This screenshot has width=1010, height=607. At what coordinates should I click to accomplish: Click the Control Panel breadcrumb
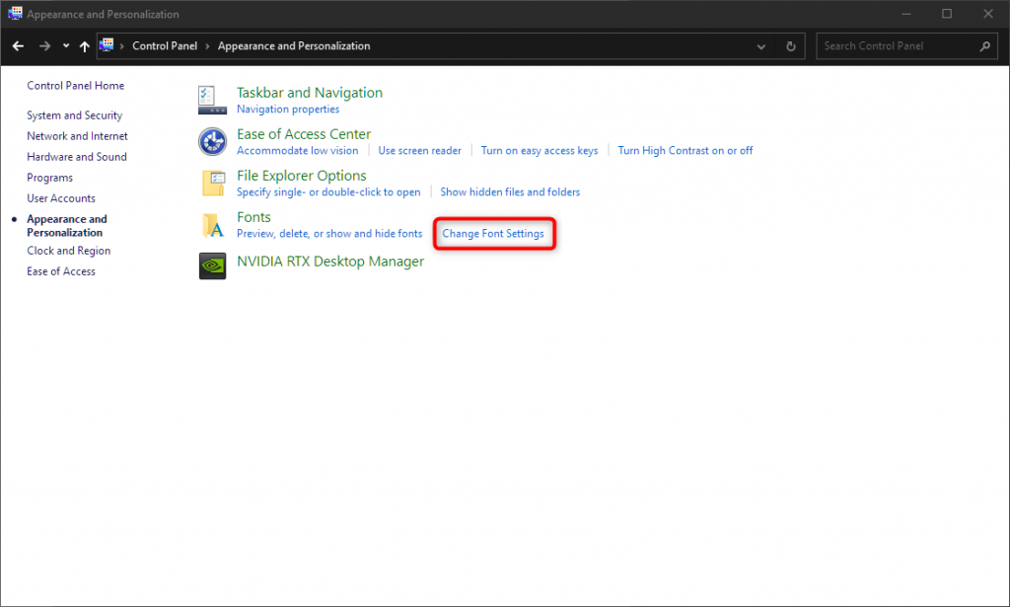pyautogui.click(x=165, y=45)
